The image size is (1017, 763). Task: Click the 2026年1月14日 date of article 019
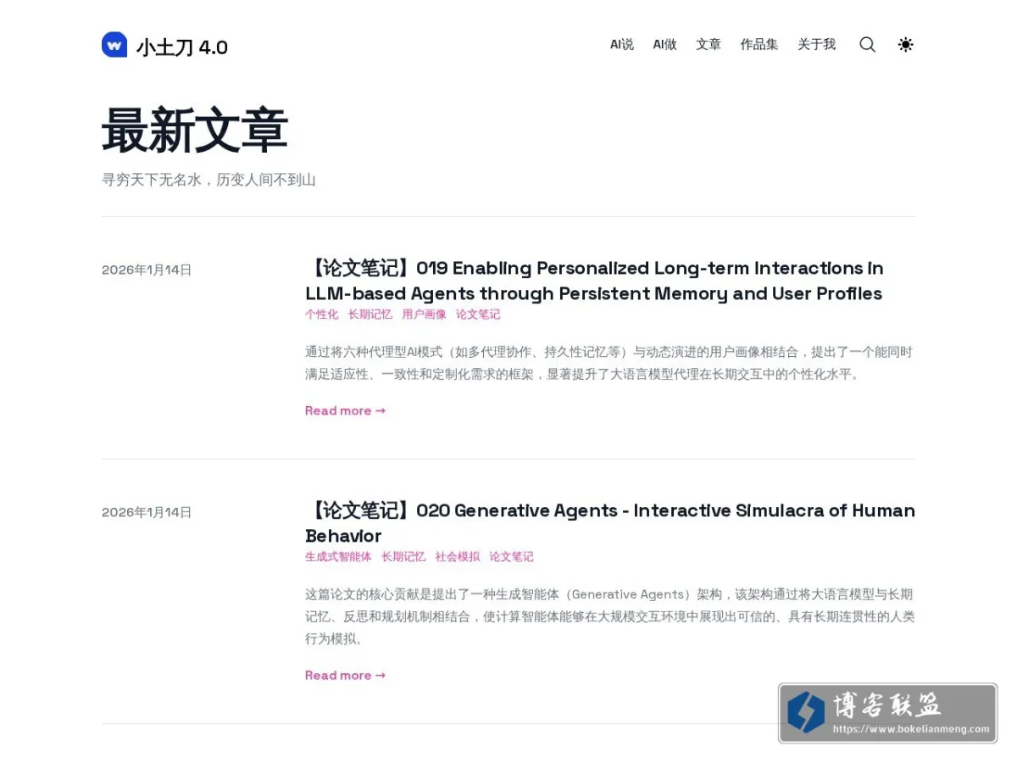click(147, 270)
